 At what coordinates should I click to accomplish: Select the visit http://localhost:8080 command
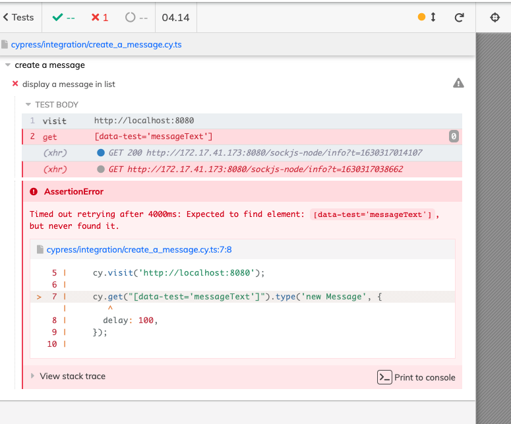242,121
